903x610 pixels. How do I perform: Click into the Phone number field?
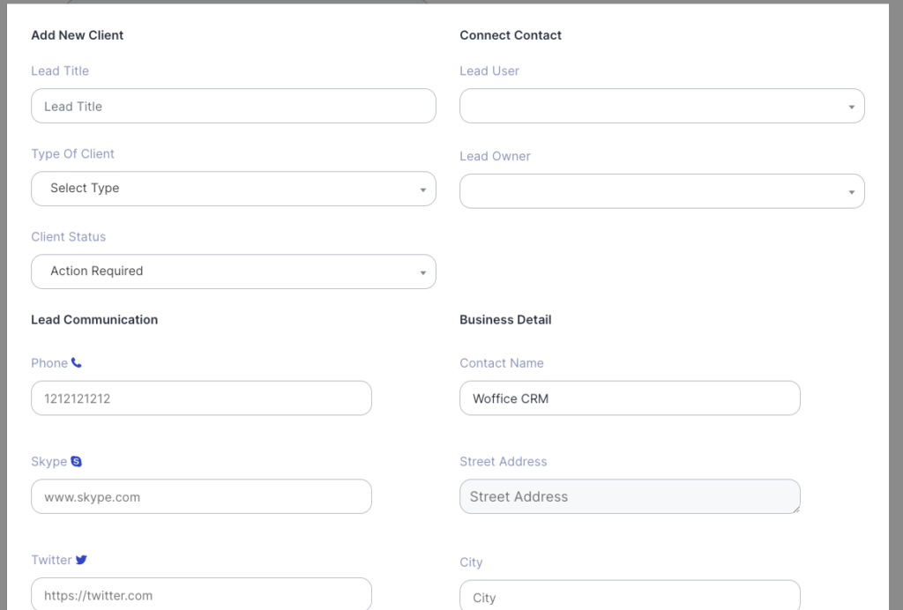tap(201, 398)
